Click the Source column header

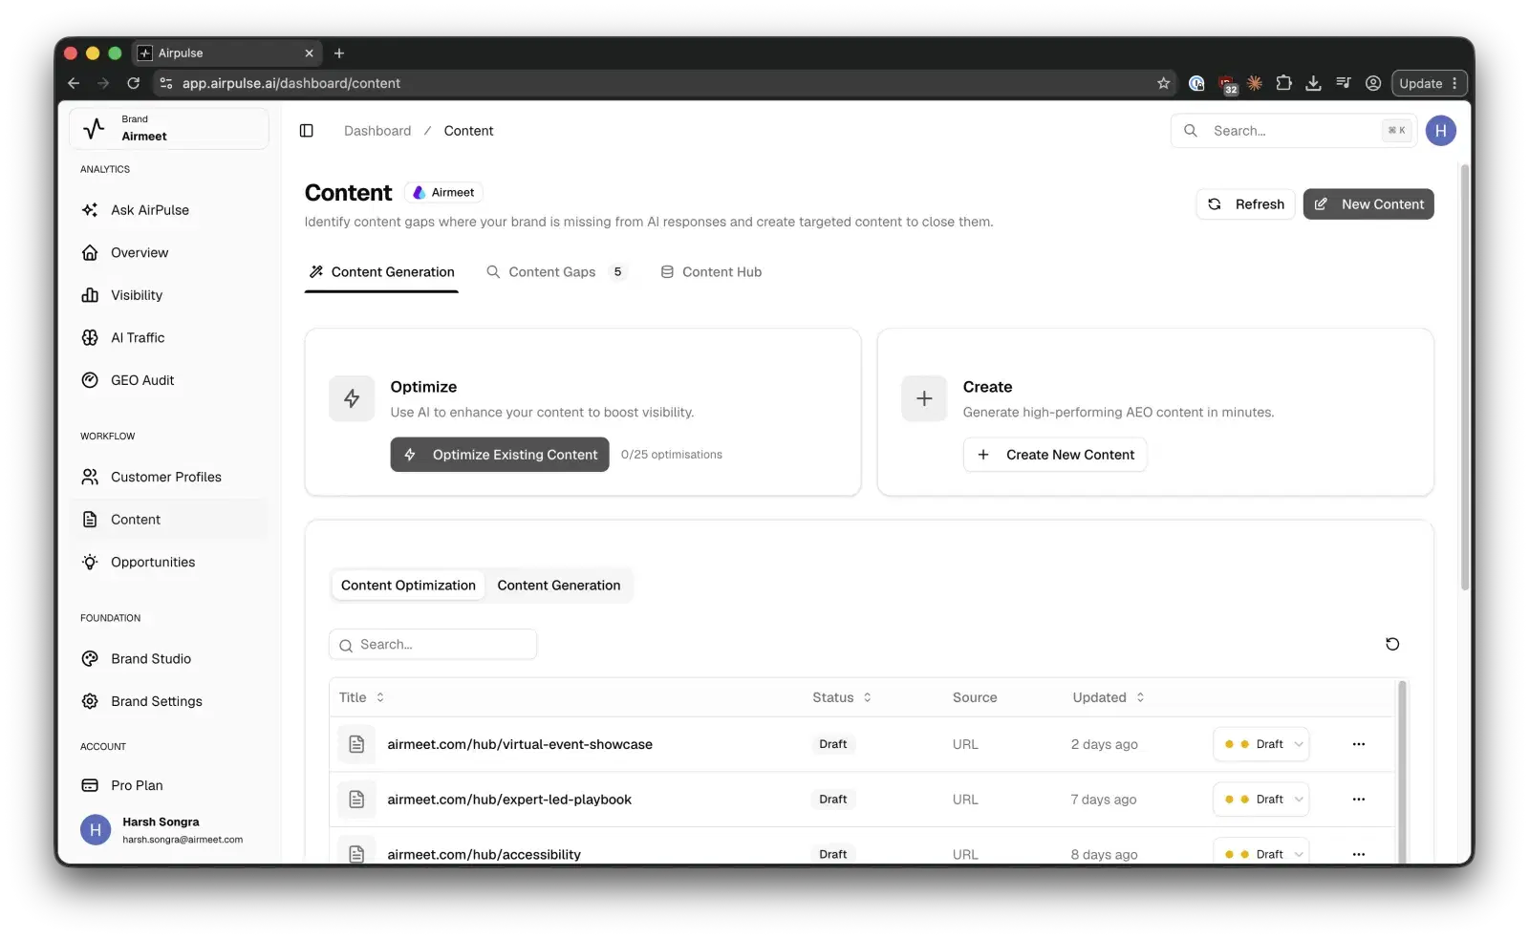(x=975, y=697)
